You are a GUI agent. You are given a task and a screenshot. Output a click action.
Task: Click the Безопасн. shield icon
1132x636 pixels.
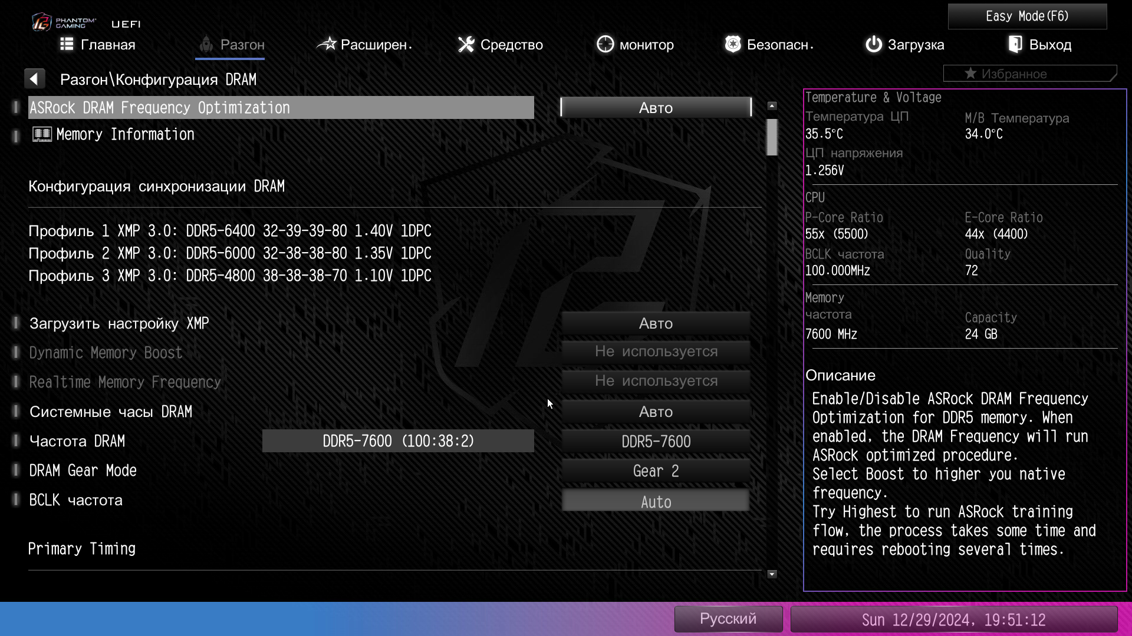(732, 44)
